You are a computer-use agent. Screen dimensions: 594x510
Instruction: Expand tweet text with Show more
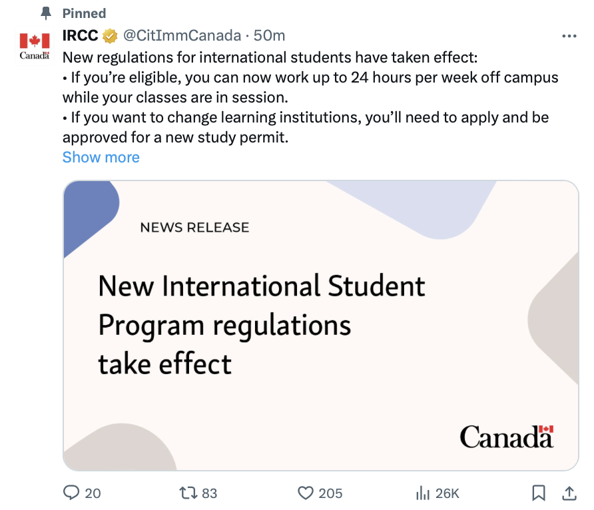(101, 158)
